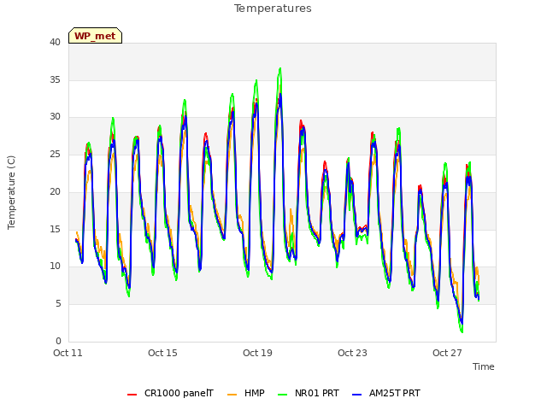Toggle the NR01 PRT series label
This screenshot has height=410, width=547.
[x=317, y=393]
